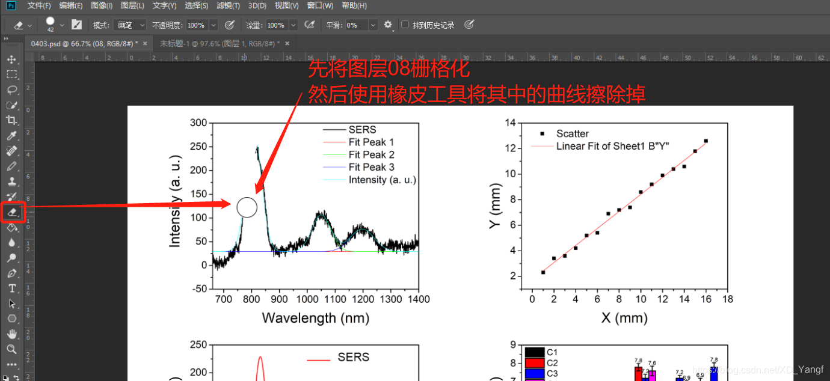Open the 图层(L) menu
830x381 pixels.
point(132,5)
